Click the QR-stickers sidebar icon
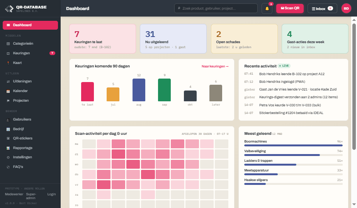 (x=8, y=138)
